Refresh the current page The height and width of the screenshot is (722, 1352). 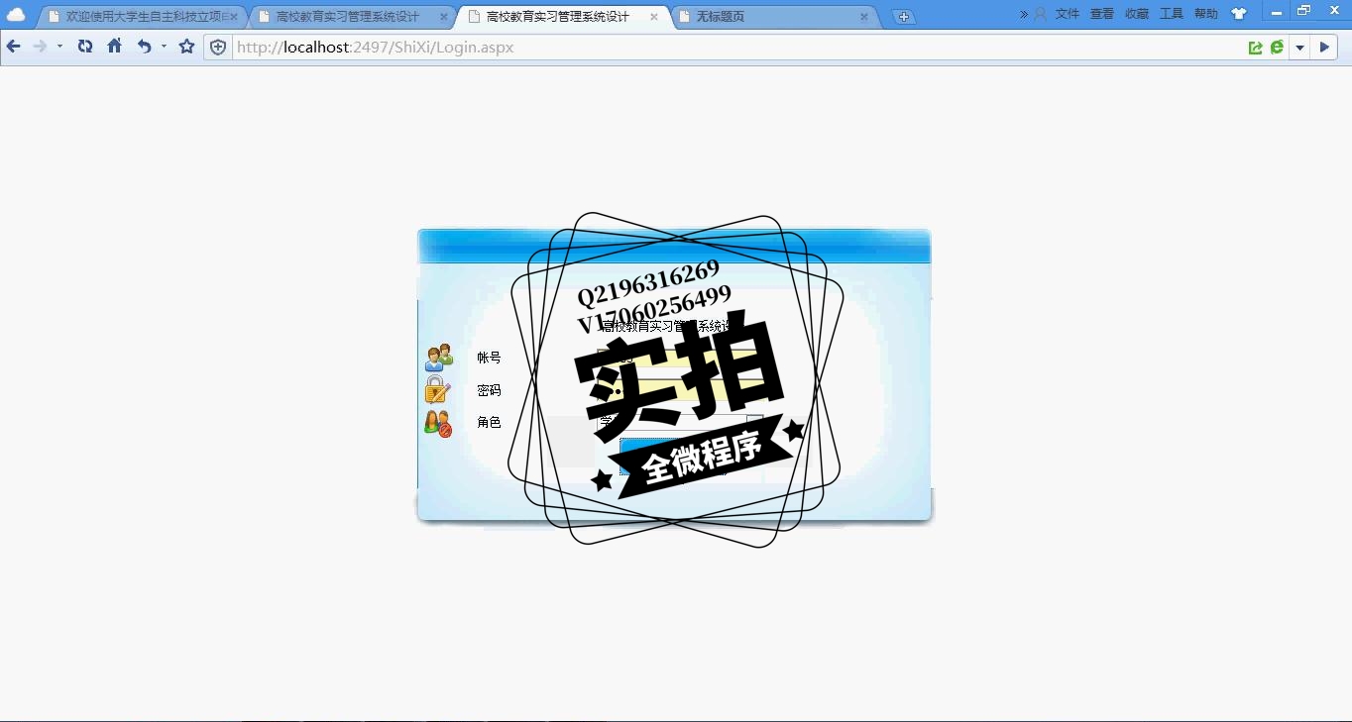pos(85,47)
